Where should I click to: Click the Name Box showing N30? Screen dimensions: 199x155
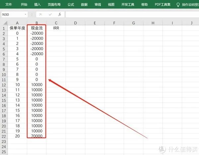13,15
